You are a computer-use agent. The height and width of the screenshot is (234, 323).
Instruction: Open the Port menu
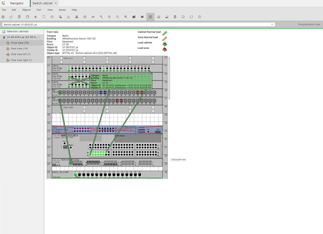(39, 9)
